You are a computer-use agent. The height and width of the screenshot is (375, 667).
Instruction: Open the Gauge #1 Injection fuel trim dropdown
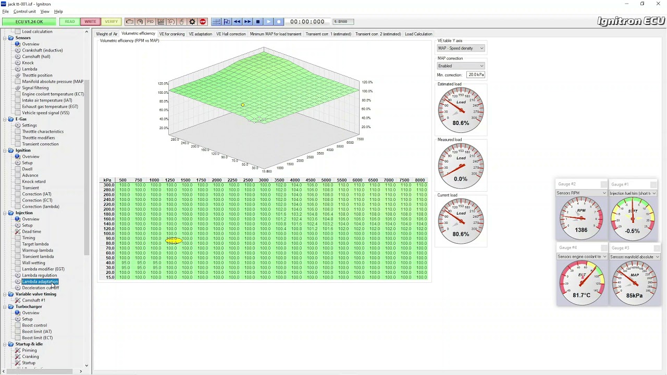(633, 193)
